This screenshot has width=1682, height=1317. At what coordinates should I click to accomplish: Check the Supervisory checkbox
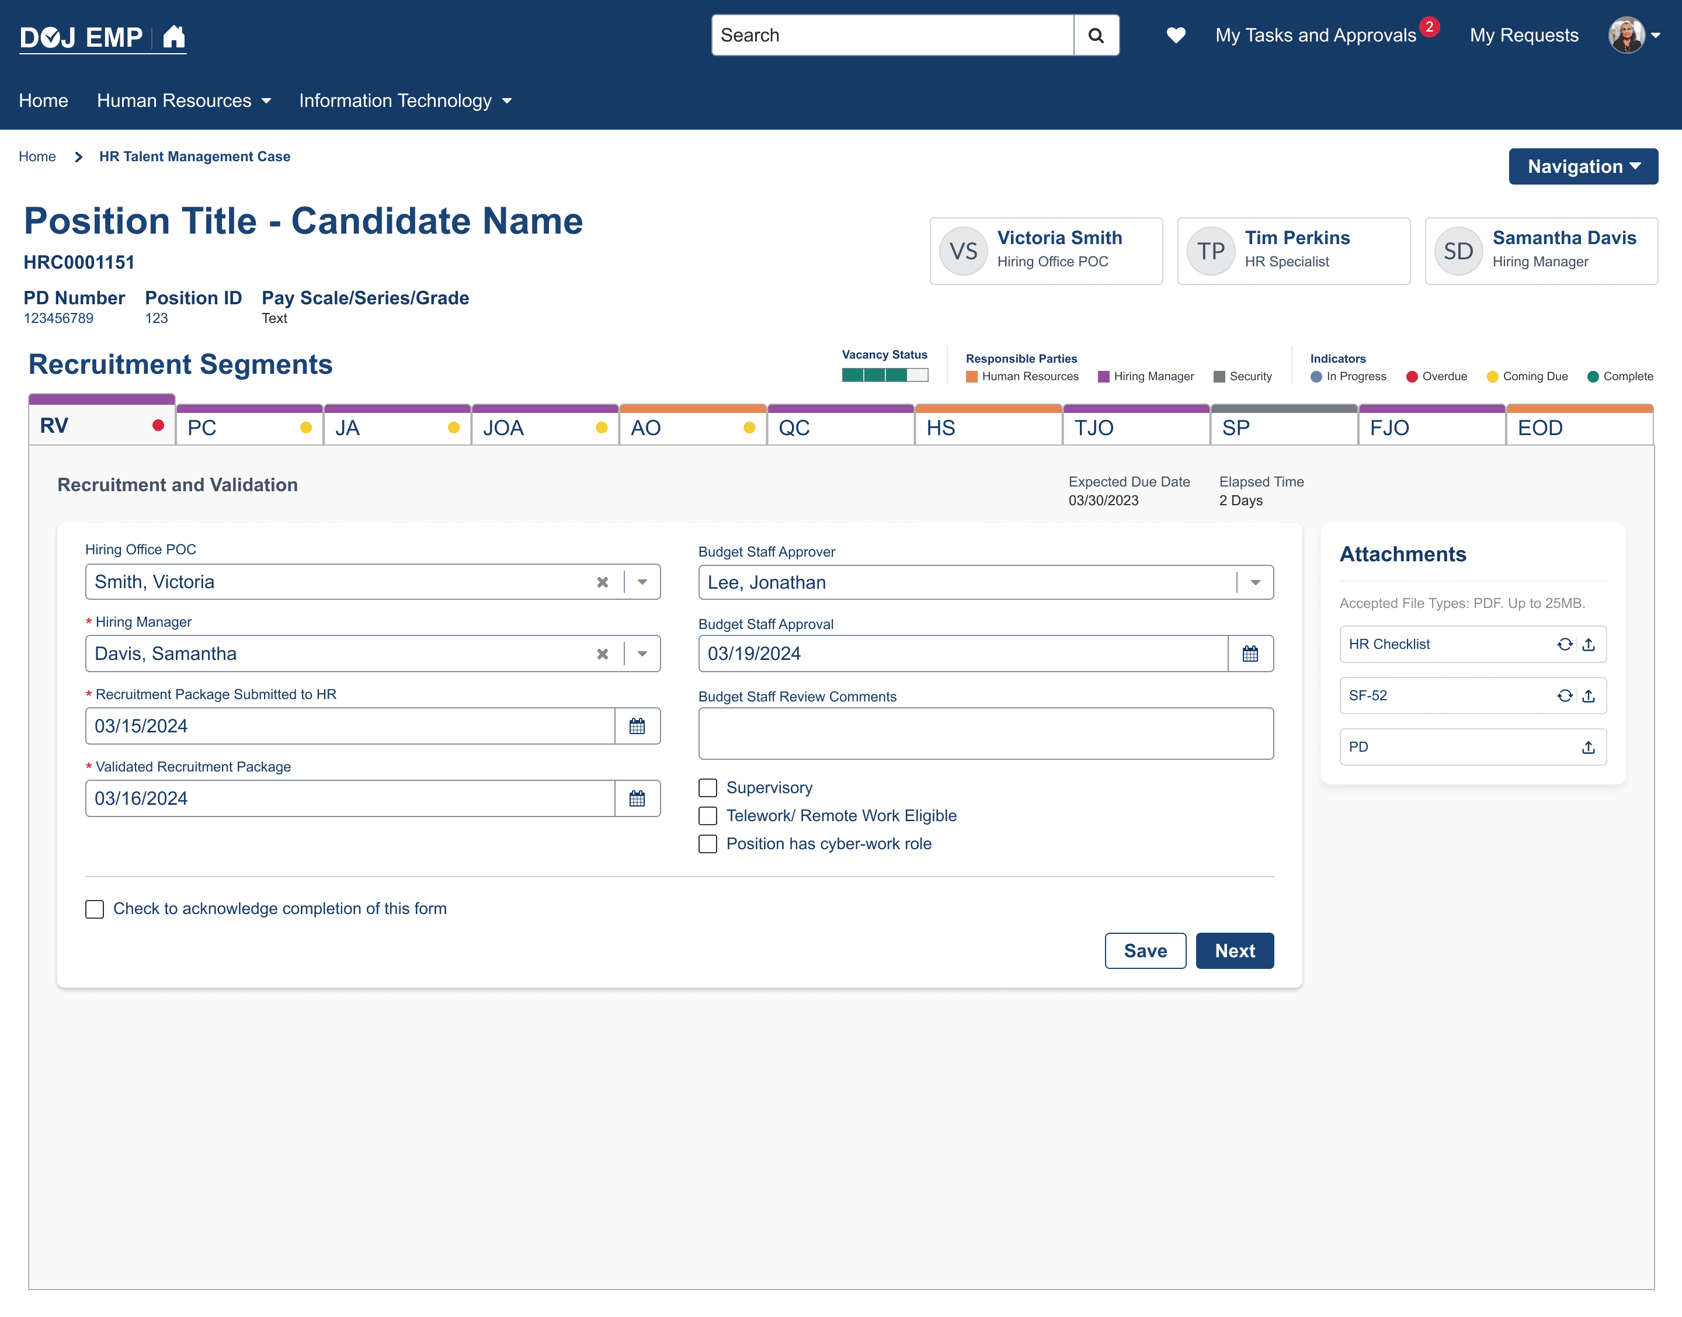click(708, 788)
